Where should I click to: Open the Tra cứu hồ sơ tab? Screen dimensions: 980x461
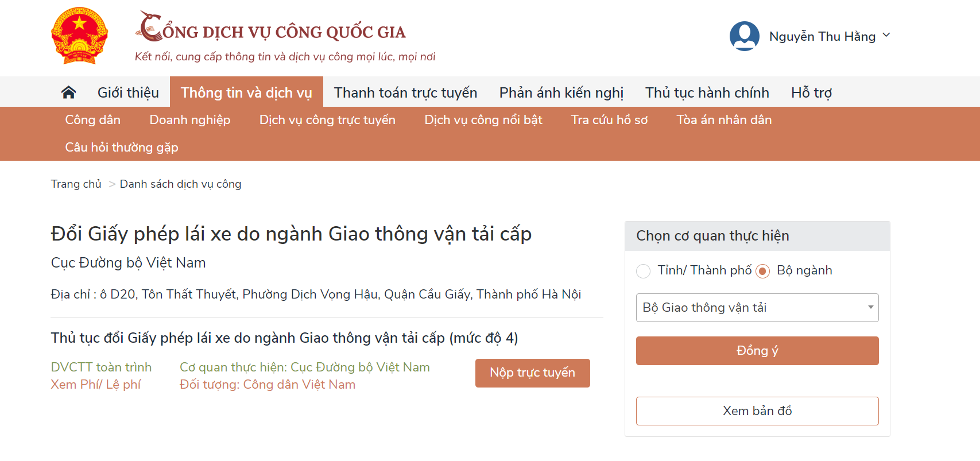point(609,120)
